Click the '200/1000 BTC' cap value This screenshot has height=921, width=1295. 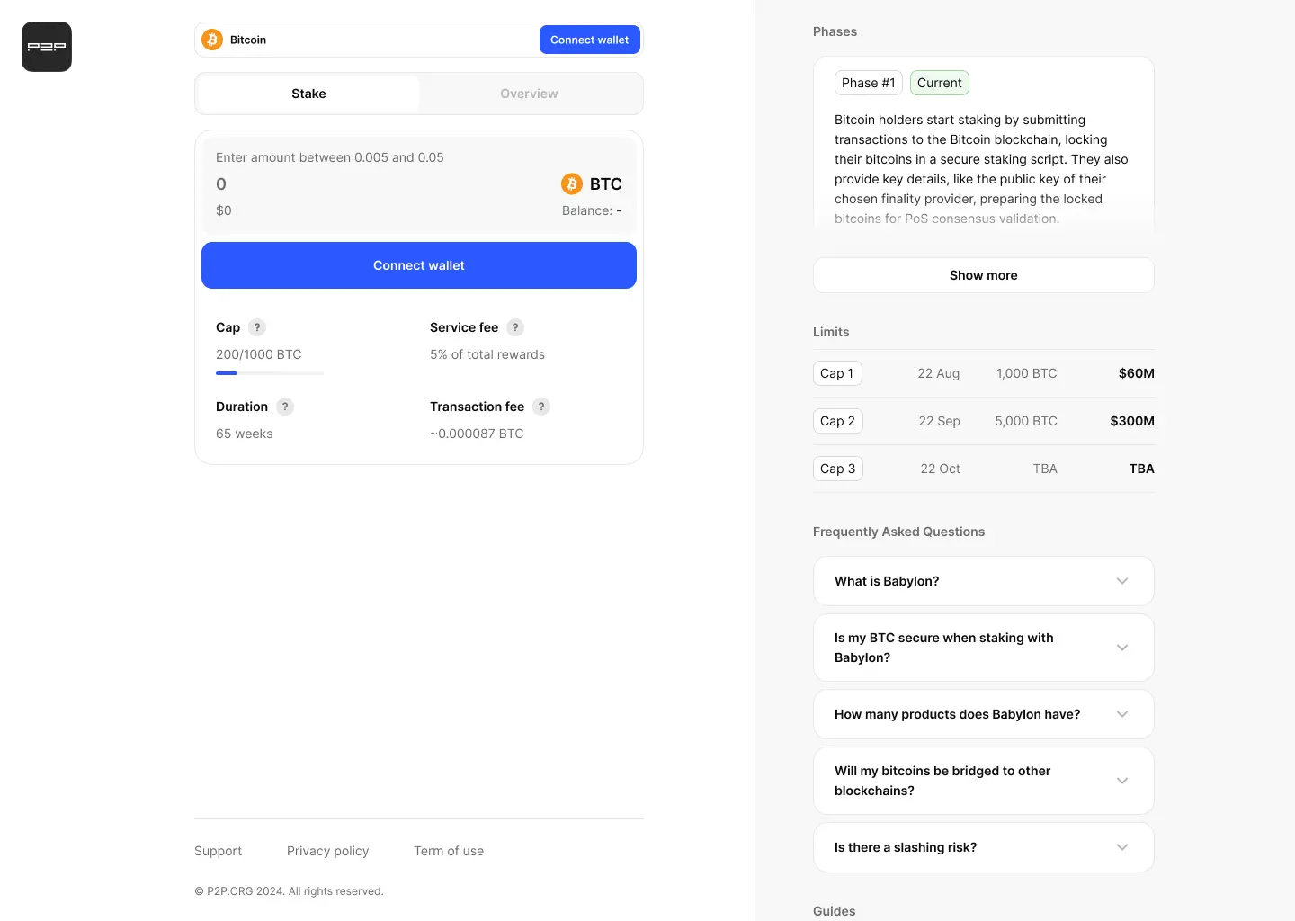point(259,354)
